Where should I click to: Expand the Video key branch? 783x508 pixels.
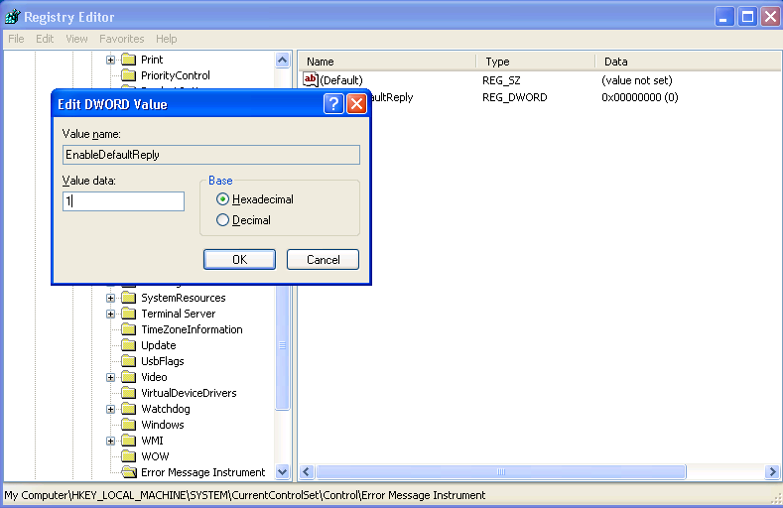111,377
